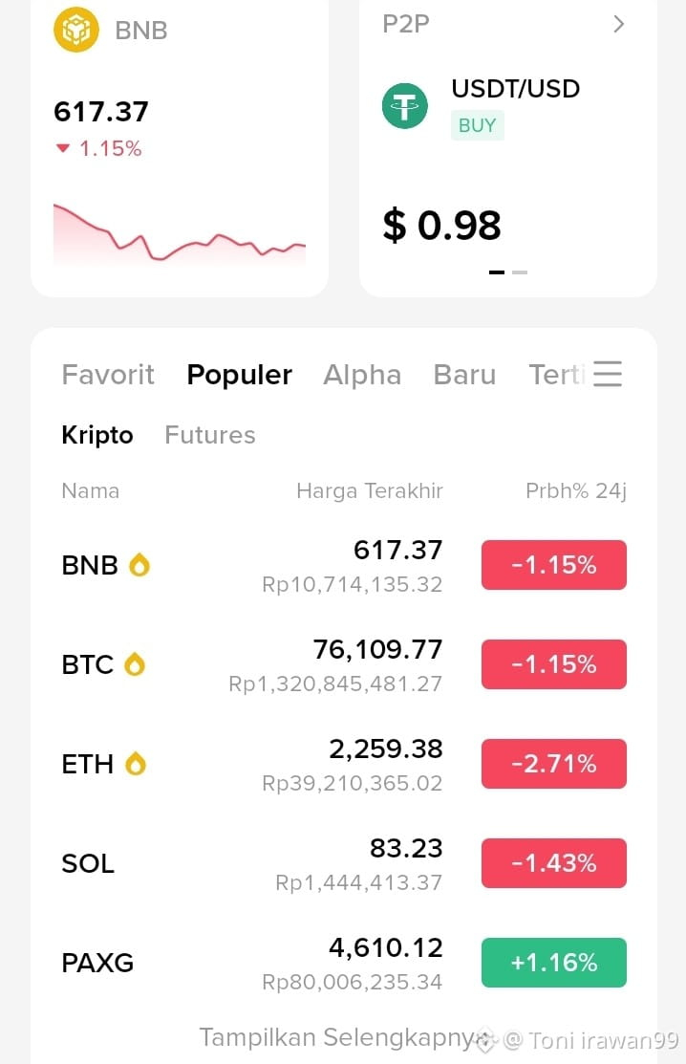Select the Baru tab
The width and height of the screenshot is (686, 1064).
[464, 375]
